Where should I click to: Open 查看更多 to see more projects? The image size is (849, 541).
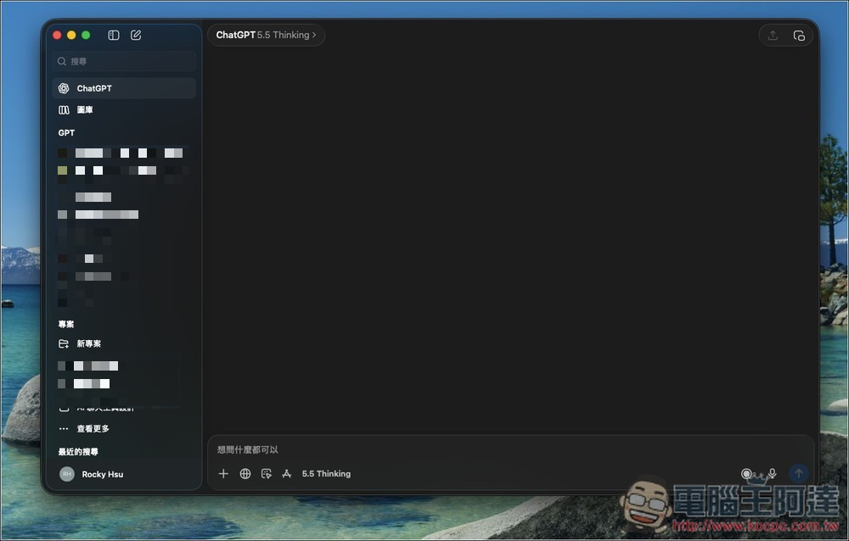pos(124,428)
